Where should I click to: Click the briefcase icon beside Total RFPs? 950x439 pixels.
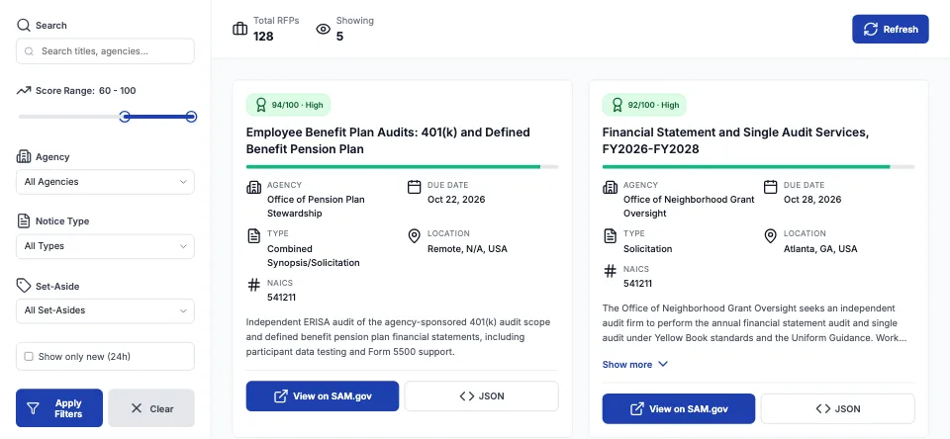(x=239, y=29)
